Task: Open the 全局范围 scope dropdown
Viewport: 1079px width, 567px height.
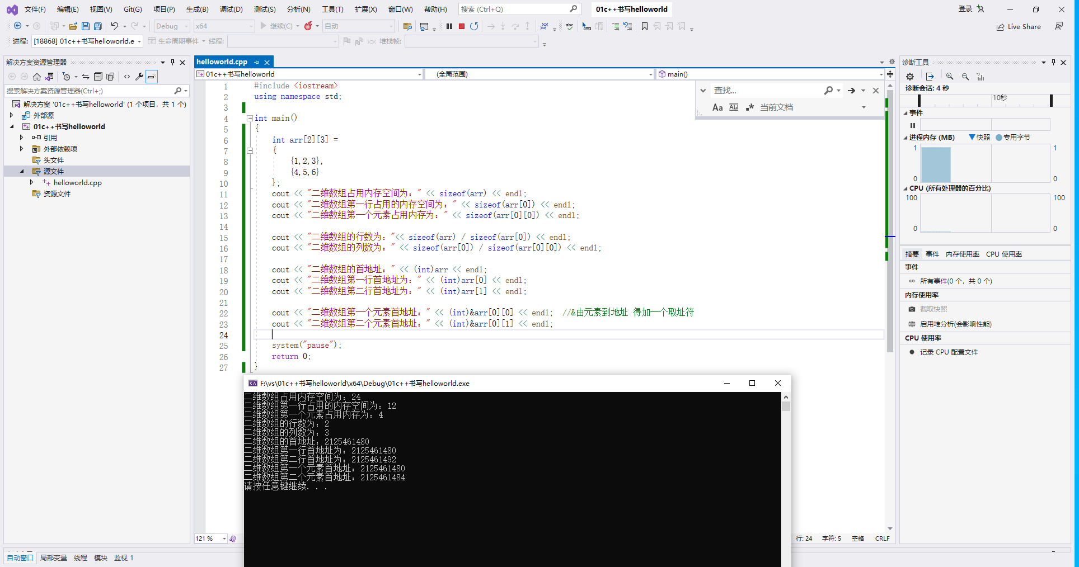Action: (x=539, y=74)
